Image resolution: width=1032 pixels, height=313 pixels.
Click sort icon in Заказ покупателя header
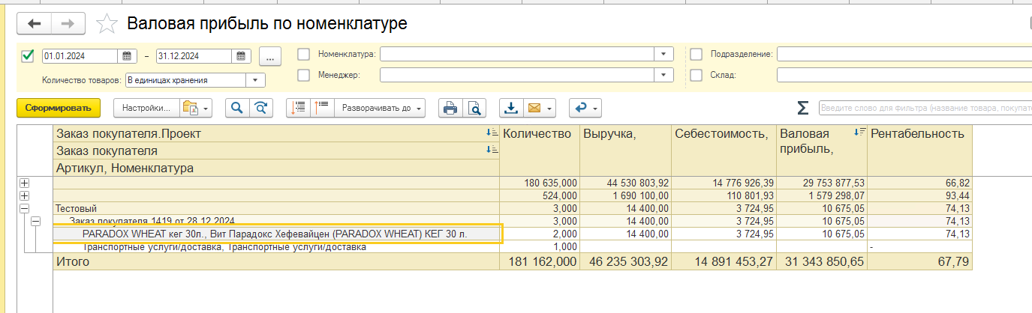coord(492,151)
